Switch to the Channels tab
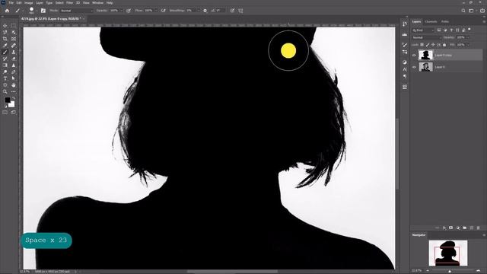 point(431,22)
